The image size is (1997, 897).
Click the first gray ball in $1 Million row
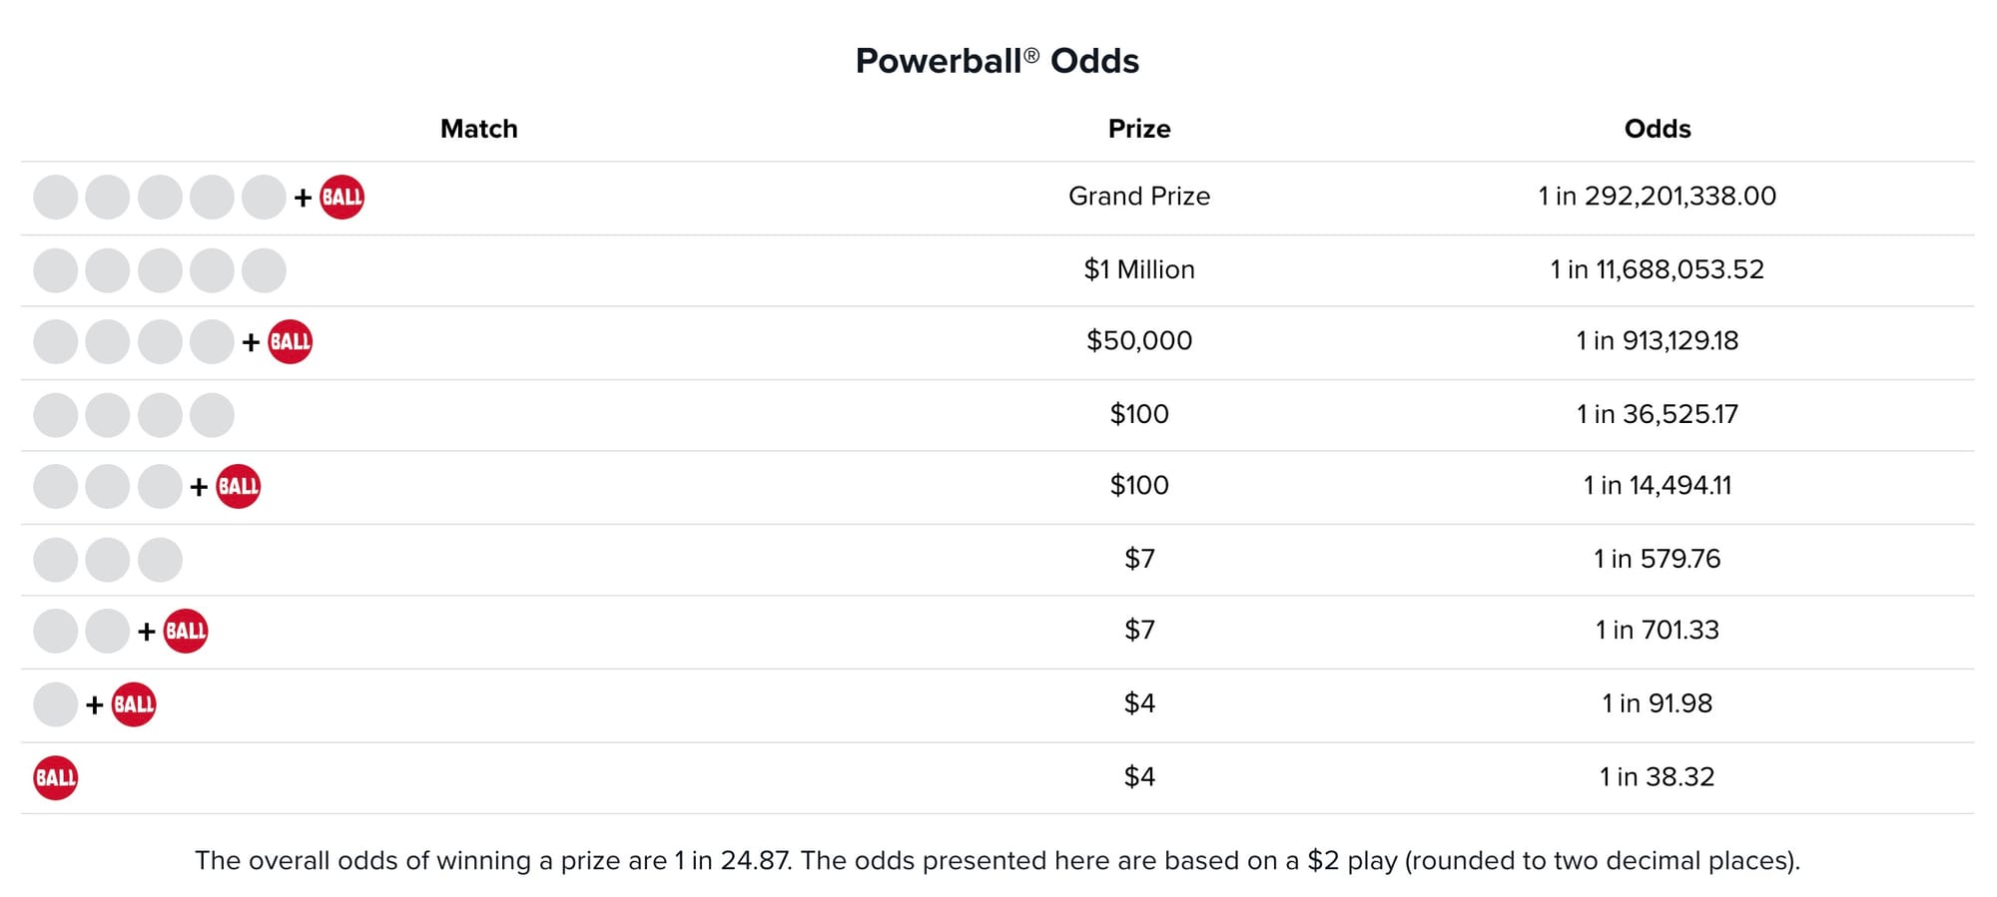click(56, 270)
